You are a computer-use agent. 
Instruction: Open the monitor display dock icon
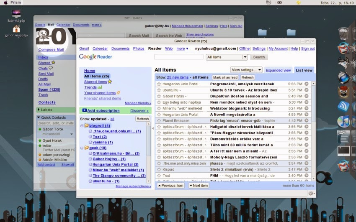[343, 151]
